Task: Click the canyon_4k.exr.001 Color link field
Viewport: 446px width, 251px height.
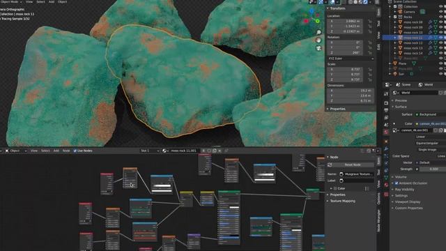Action: pos(431,124)
